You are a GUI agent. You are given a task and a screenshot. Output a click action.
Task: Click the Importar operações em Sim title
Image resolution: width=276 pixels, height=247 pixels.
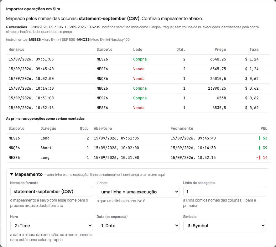click(33, 9)
